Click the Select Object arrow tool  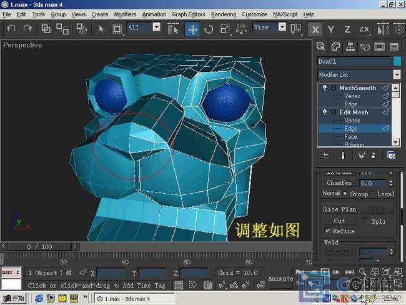pos(101,28)
